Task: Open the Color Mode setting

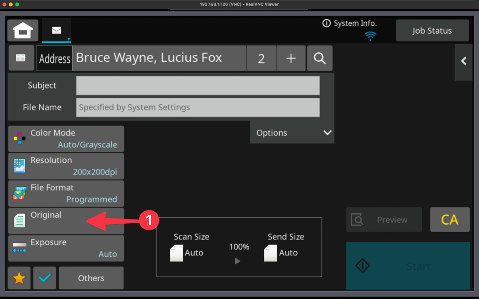Action: [x=66, y=139]
